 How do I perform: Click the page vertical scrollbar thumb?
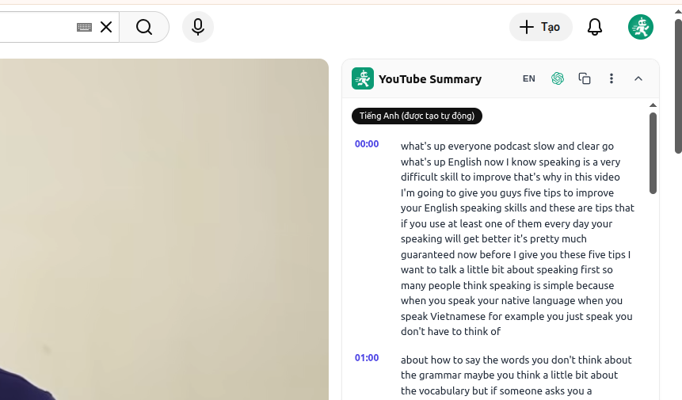pyautogui.click(x=679, y=86)
